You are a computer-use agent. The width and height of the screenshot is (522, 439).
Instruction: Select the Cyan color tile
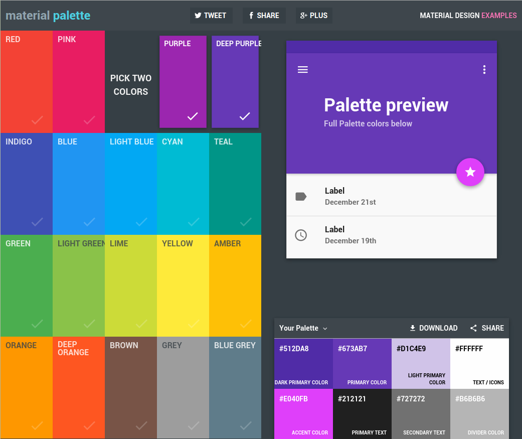[183, 184]
